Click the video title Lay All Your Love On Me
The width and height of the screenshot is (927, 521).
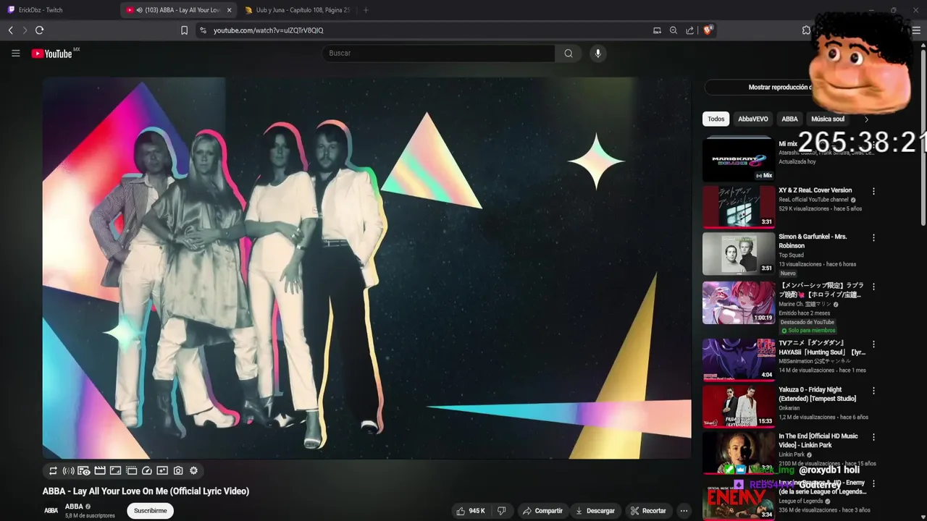pos(146,491)
